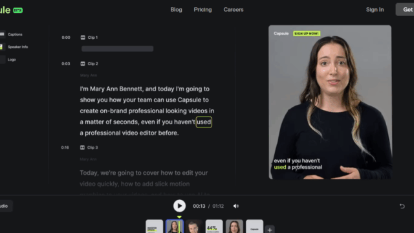Go to the Pricing page
Screen dimensions: 414x233
click(x=202, y=10)
